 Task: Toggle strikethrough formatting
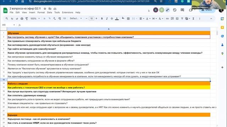pyautogui.click(x=112, y=19)
